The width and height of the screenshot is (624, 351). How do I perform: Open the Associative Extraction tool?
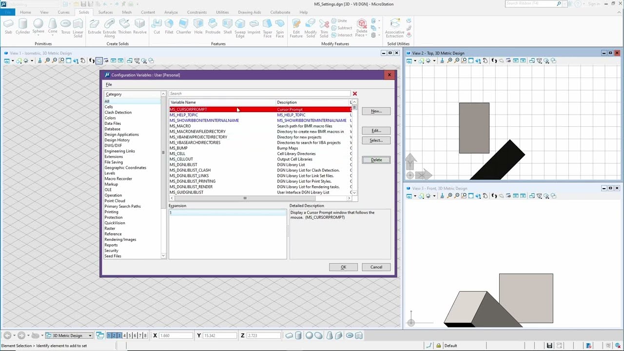click(x=395, y=28)
